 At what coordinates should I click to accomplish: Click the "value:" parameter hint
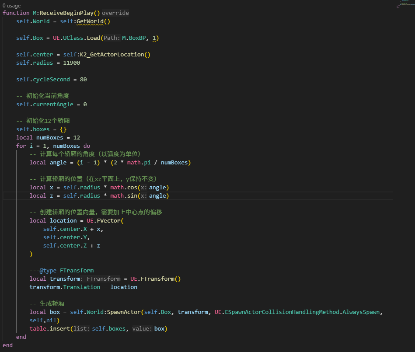(143, 329)
